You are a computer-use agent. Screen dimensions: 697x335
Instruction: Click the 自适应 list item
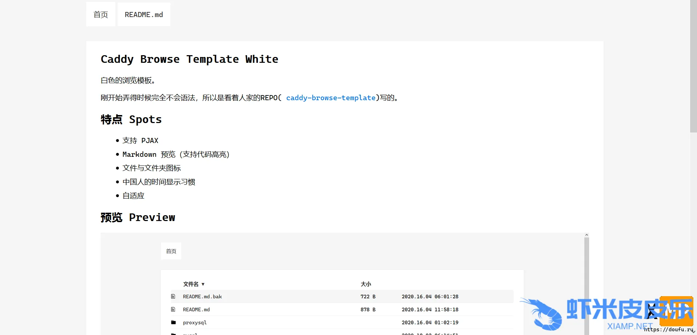pyautogui.click(x=133, y=196)
